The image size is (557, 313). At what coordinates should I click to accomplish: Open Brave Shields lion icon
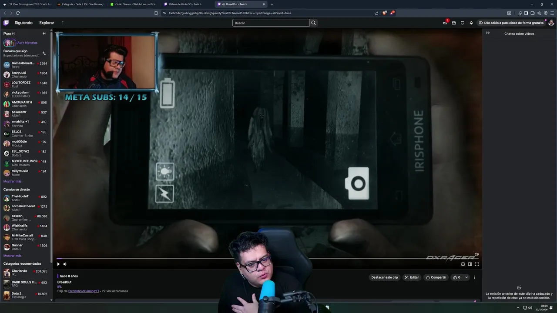(x=384, y=13)
